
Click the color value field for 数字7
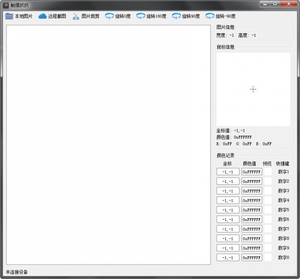252,229
